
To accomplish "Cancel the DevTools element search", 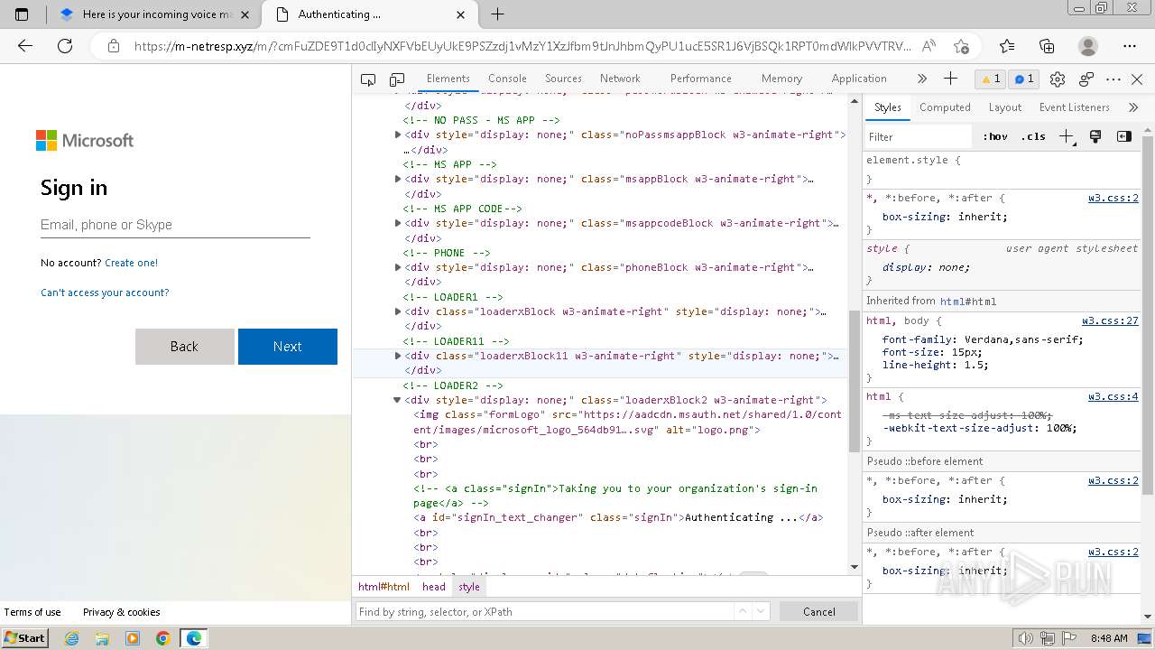I will [x=819, y=611].
